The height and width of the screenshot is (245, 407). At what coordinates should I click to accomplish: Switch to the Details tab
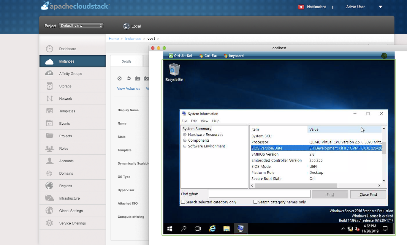point(126,61)
